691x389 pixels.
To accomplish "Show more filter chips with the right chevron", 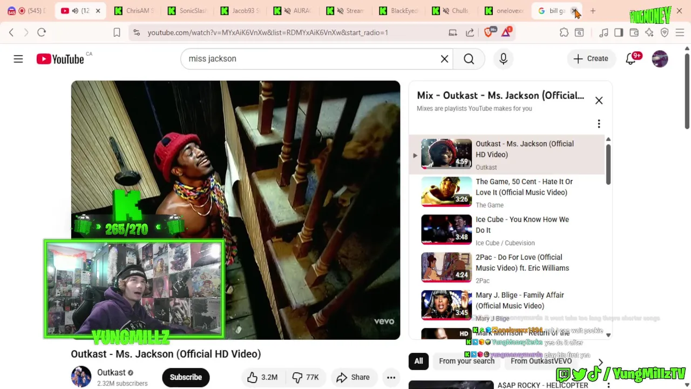I will click(600, 362).
